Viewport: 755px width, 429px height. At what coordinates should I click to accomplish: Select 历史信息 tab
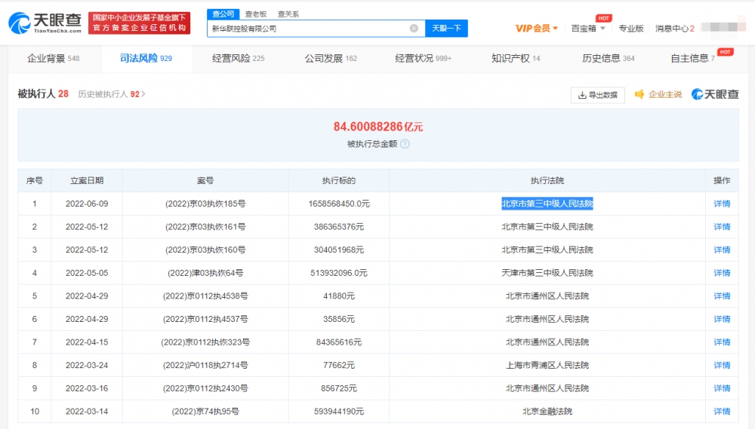point(608,58)
